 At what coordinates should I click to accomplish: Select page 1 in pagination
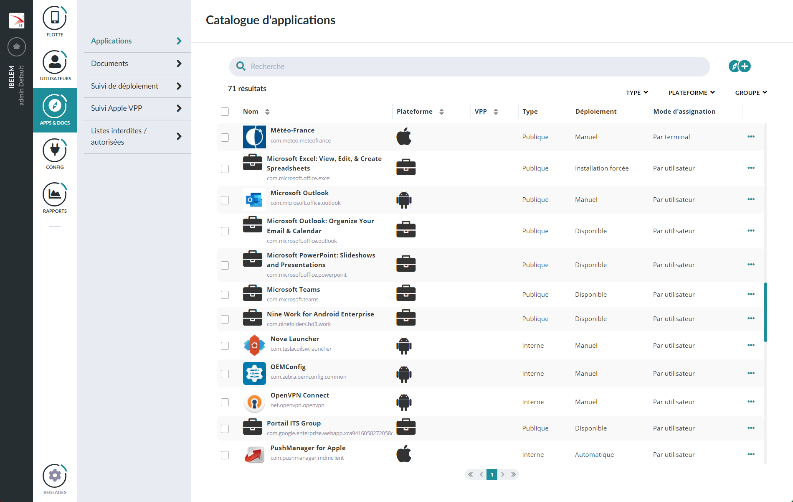(x=492, y=474)
